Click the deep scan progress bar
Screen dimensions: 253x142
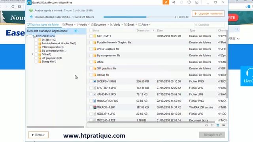click(x=139, y=17)
